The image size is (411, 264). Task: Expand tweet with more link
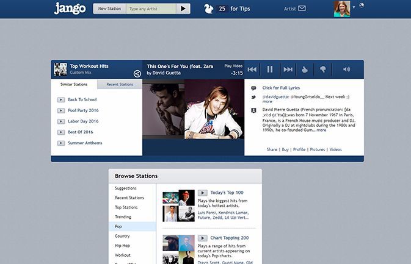(x=267, y=102)
